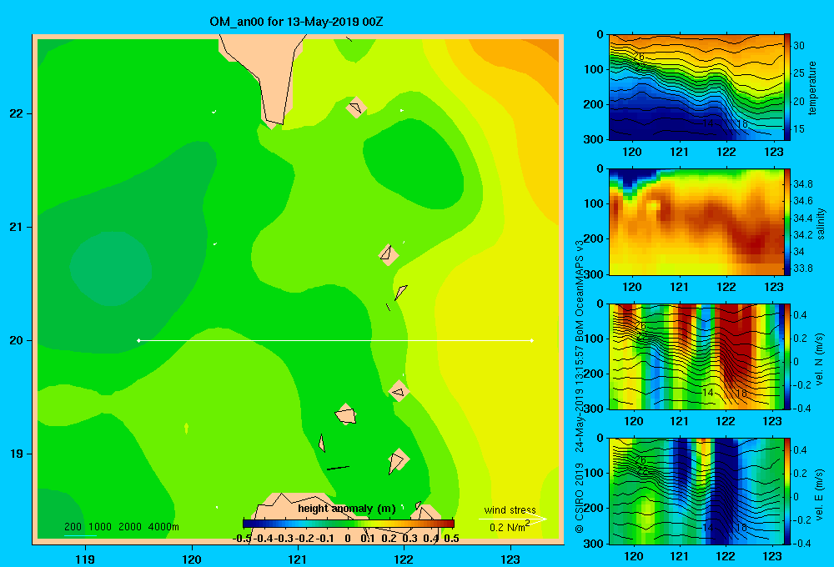834x567 pixels.
Task: Click the 'vel. N (m/s)' axis label
Action: click(820, 359)
